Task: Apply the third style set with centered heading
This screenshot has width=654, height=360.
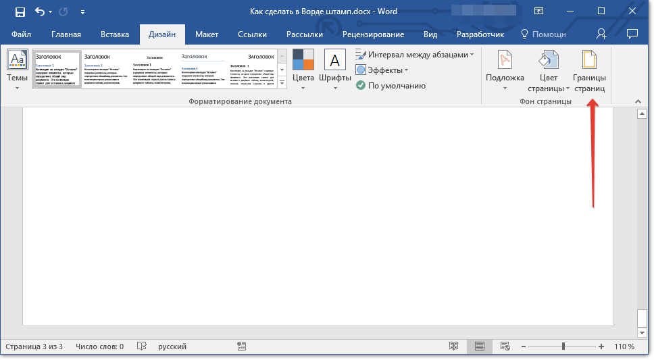Action: [154, 68]
